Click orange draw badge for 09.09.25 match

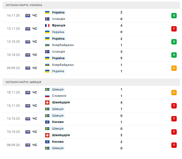[174, 68]
